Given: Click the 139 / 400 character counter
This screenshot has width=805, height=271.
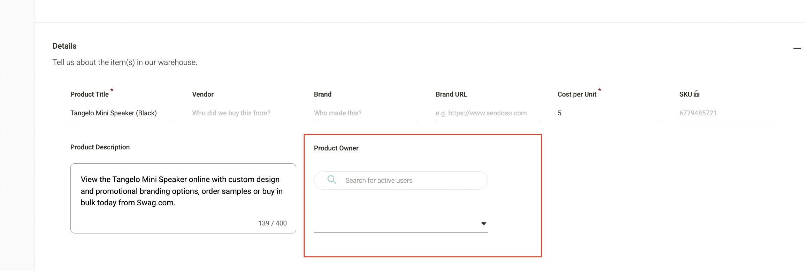Looking at the screenshot, I should [x=273, y=223].
